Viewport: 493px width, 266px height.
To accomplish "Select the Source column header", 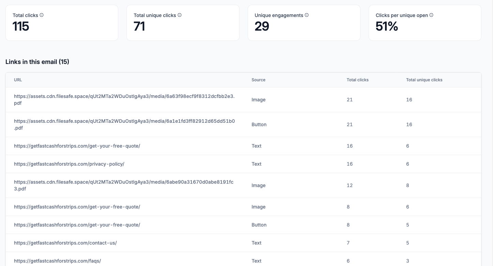I will [259, 80].
